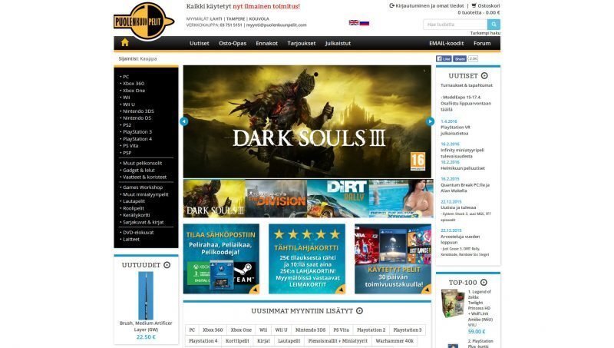Select the Playstation 4 product tab
Viewport: 614px width, 348px height.
[203, 340]
